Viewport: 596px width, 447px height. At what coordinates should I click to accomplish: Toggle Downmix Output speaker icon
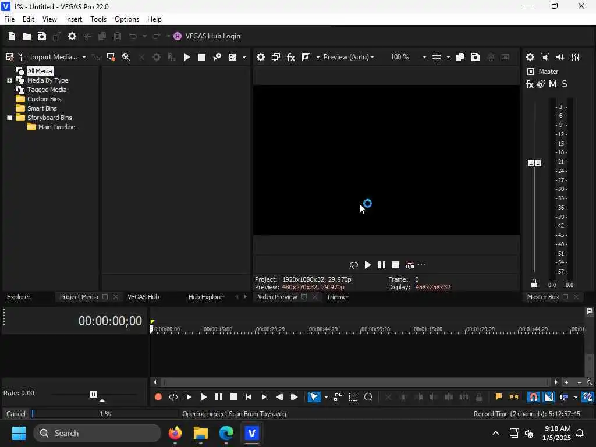(545, 57)
